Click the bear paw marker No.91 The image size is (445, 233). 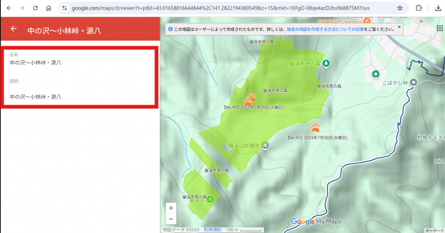tap(315, 128)
